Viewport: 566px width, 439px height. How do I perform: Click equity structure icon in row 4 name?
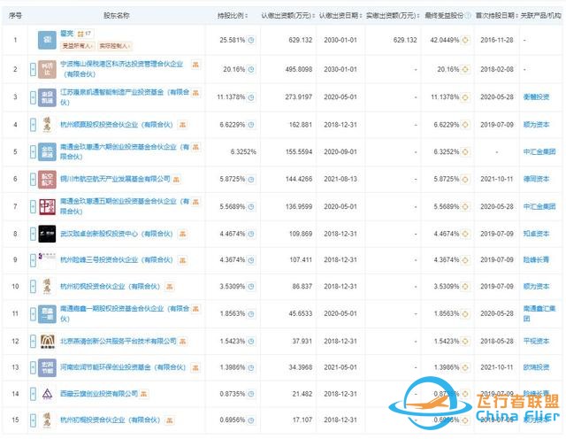183,125
